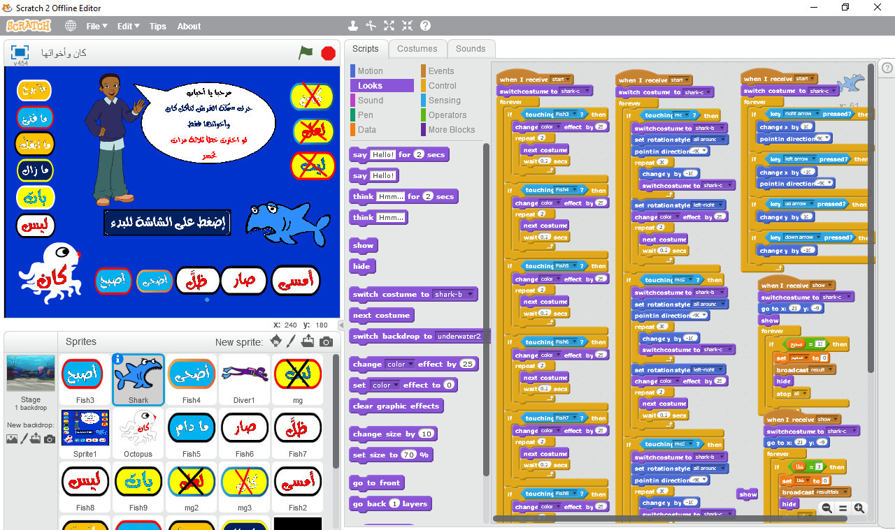Open costume dropdown in switch costume block

tap(471, 295)
